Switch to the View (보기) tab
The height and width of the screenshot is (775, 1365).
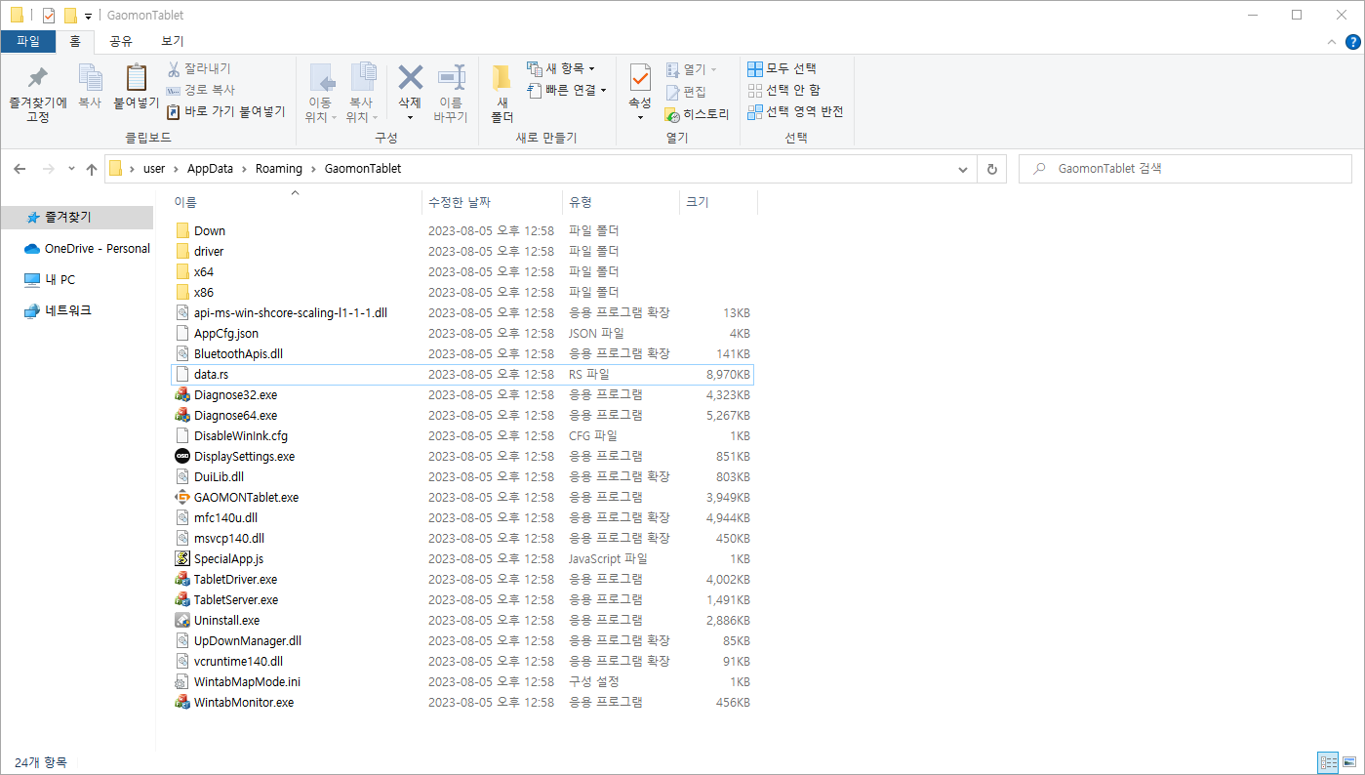172,41
